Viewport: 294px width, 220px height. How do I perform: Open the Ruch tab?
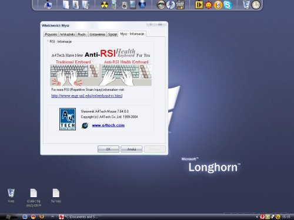82,34
